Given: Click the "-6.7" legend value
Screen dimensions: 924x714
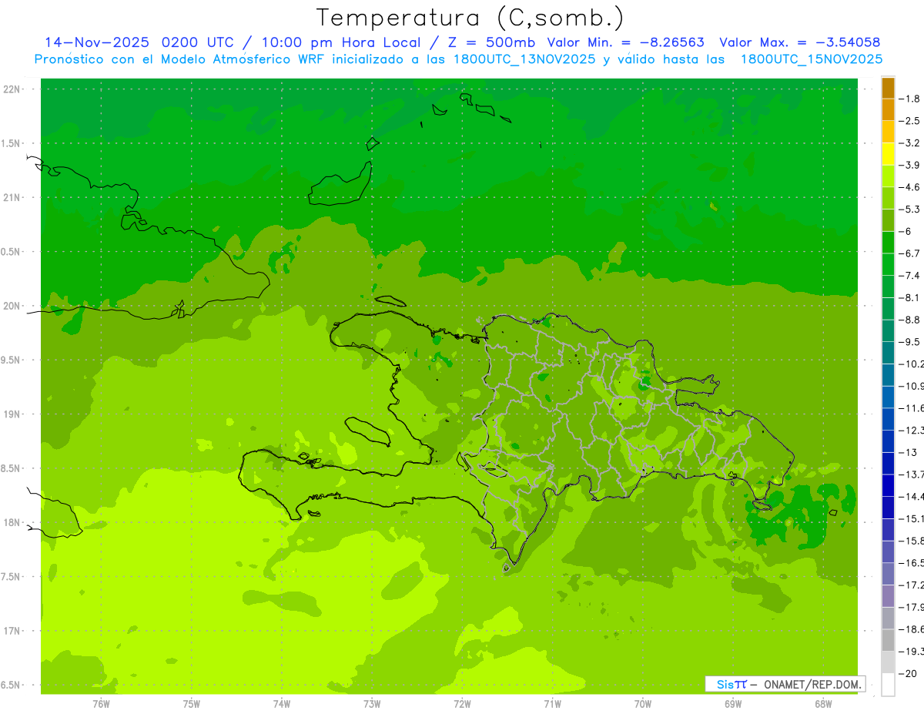Looking at the screenshot, I should pos(909,253).
